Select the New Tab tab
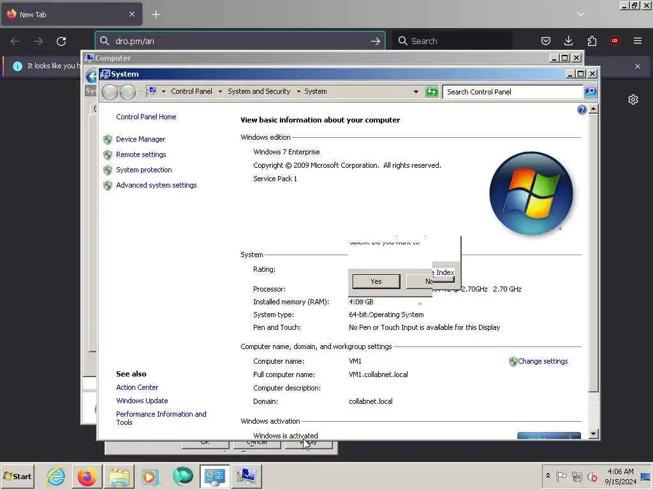Image resolution: width=653 pixels, height=490 pixels. tap(71, 15)
